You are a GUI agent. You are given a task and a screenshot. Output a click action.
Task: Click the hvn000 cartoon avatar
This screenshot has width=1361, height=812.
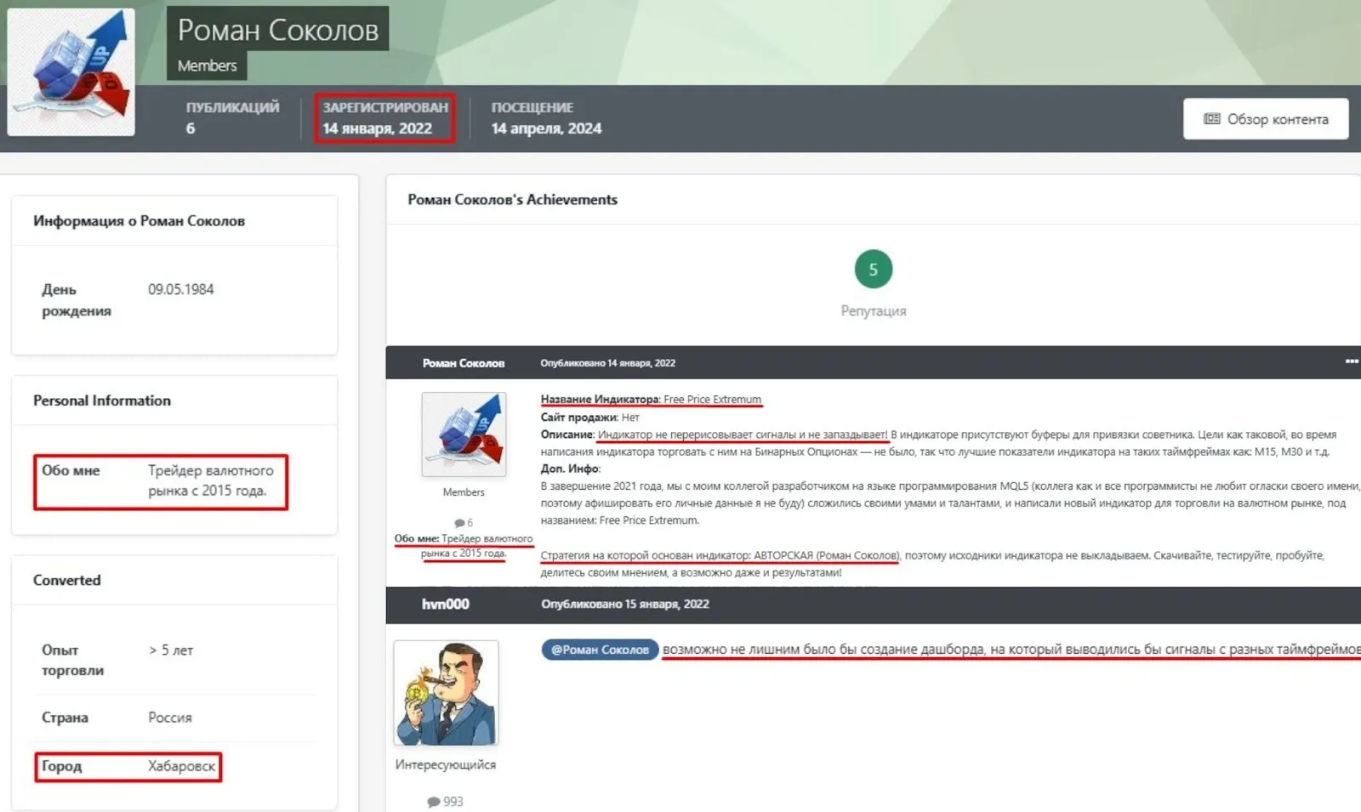coord(446,693)
